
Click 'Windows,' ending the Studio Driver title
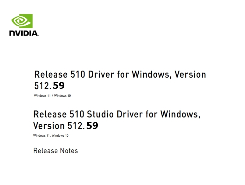[180, 114]
